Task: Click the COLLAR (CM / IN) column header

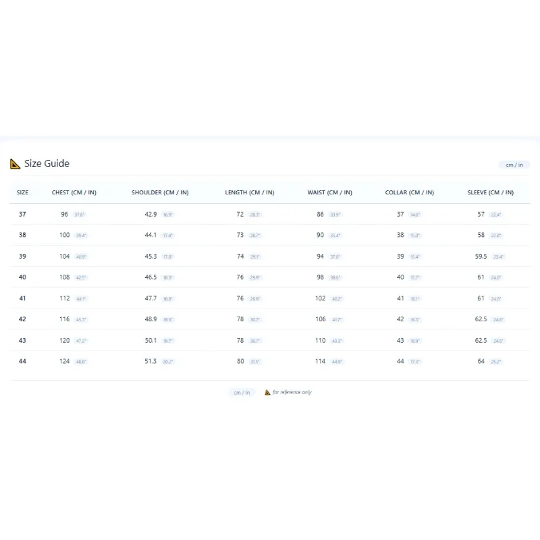Action: (410, 192)
